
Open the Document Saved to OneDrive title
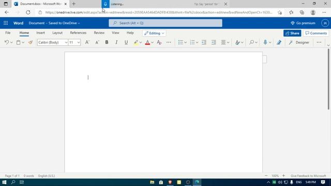click(x=54, y=23)
